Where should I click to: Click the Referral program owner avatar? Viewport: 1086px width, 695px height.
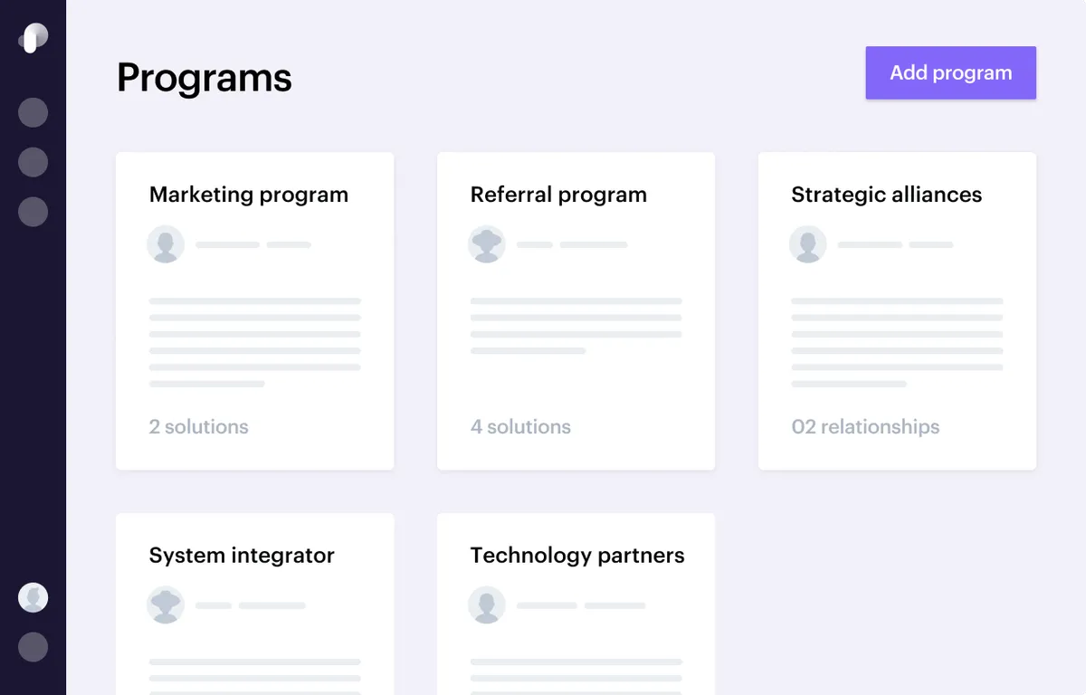point(487,244)
